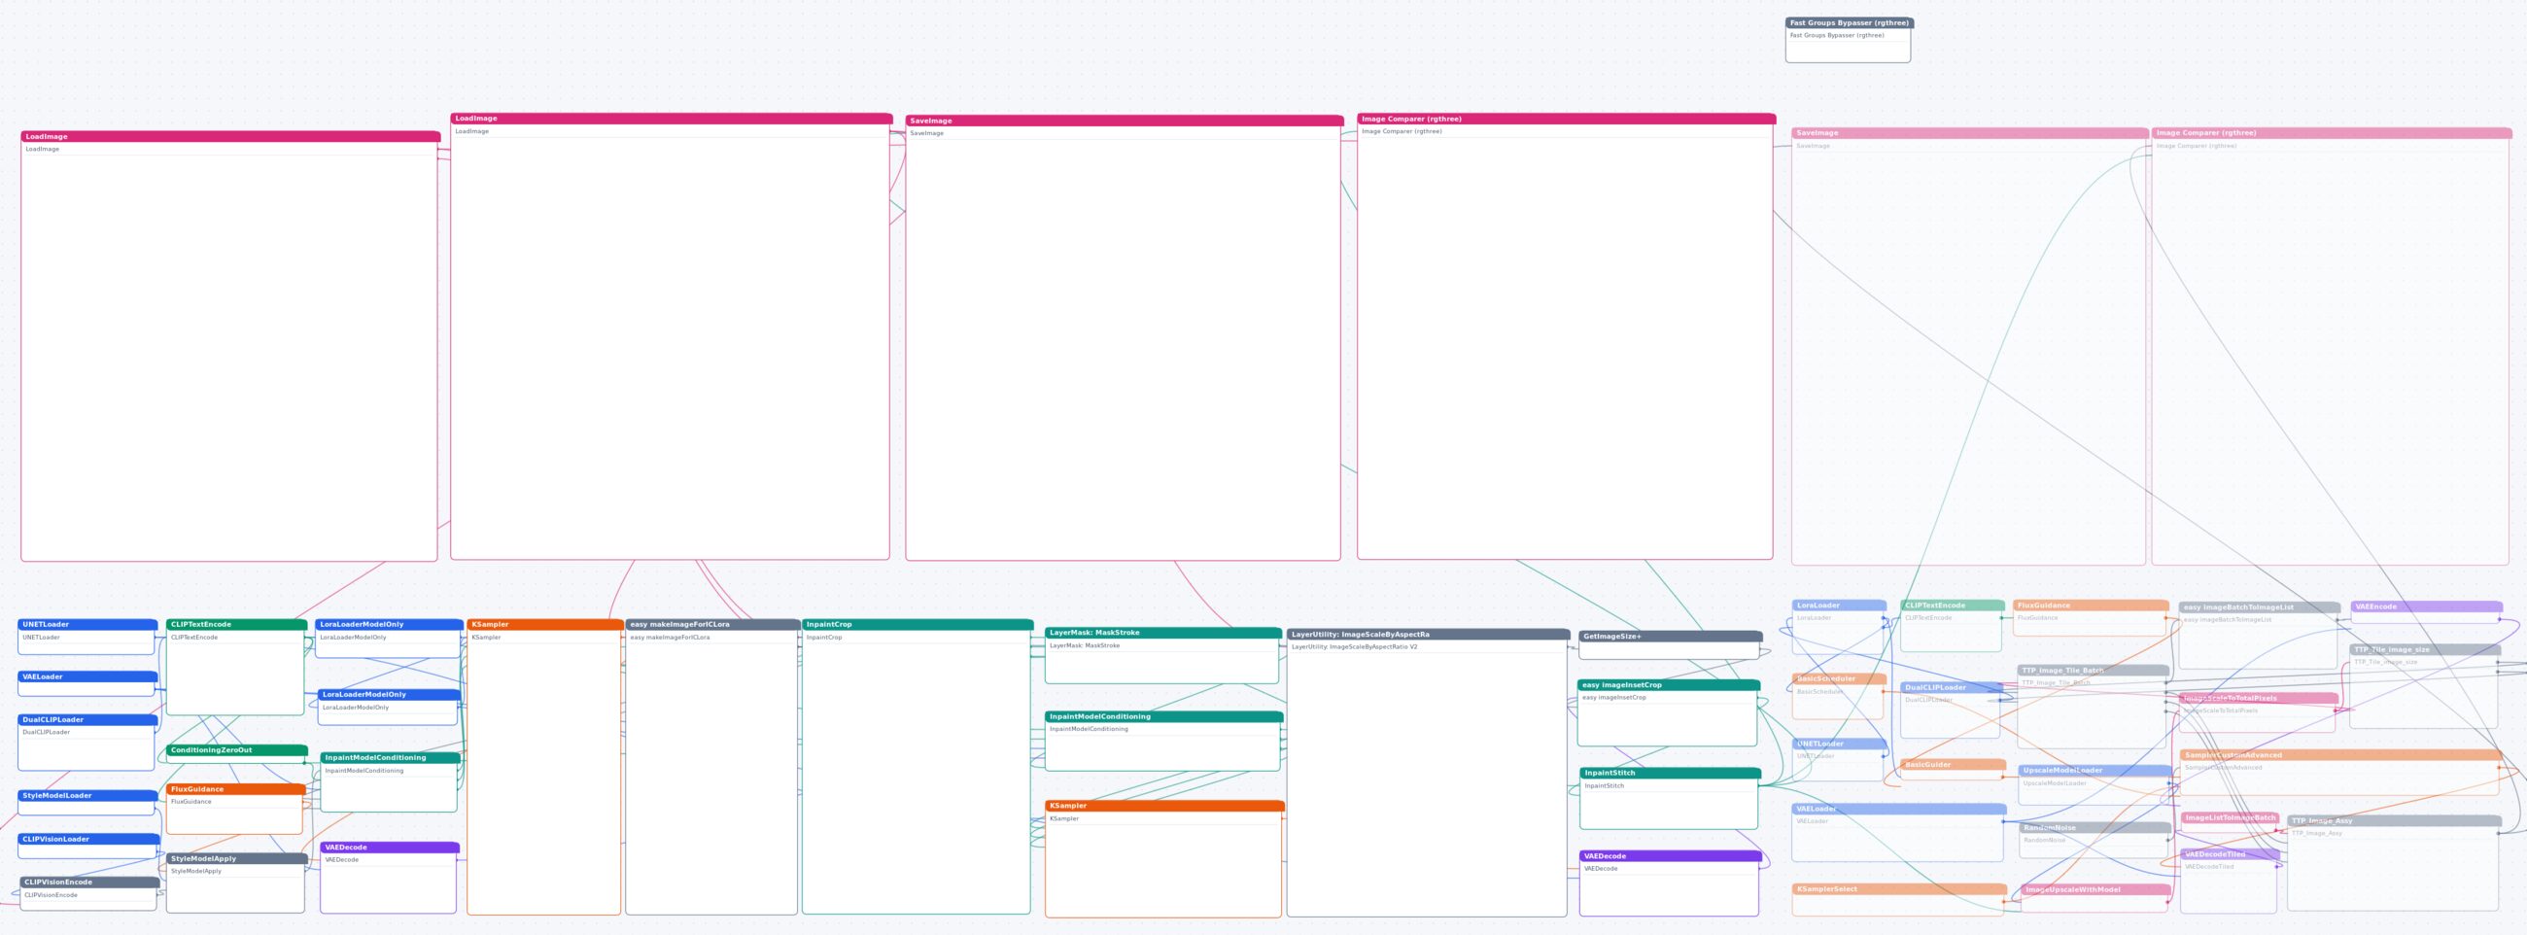Pick the CLIPVisionLoader node header
The height and width of the screenshot is (935, 2527).
pos(88,839)
